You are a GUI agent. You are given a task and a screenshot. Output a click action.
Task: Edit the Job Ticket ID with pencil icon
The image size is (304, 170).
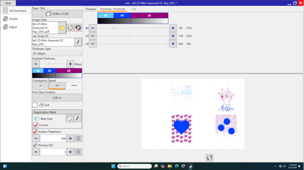tap(78, 42)
